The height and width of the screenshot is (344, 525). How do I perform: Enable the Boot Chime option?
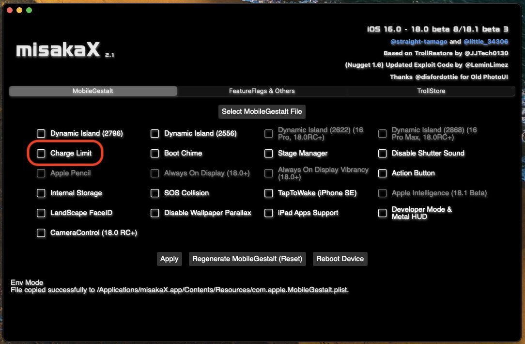pyautogui.click(x=154, y=153)
